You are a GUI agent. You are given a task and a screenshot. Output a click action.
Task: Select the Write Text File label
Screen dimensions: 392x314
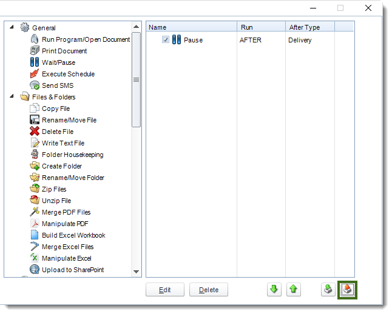(x=63, y=143)
